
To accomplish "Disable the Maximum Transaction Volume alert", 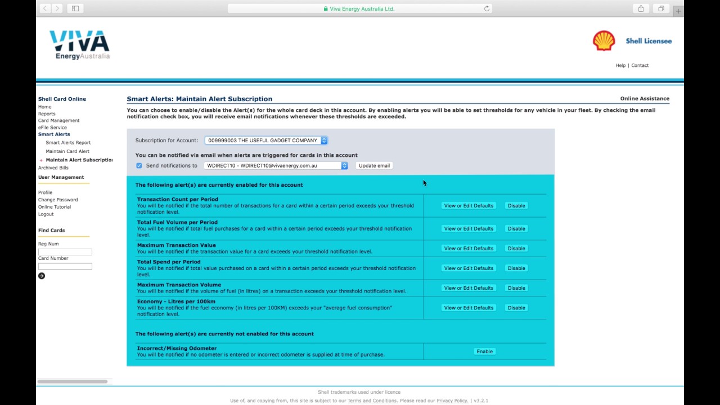I will [x=516, y=287].
